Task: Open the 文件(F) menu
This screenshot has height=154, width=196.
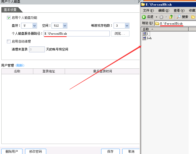Action: [148, 11]
